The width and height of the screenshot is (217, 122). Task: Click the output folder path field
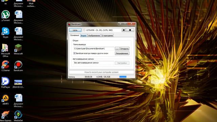94,49
